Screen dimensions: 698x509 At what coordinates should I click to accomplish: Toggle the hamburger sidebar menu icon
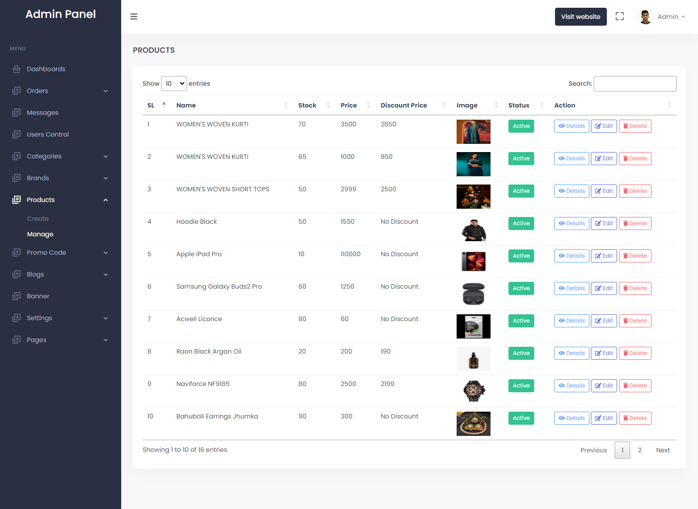point(134,16)
